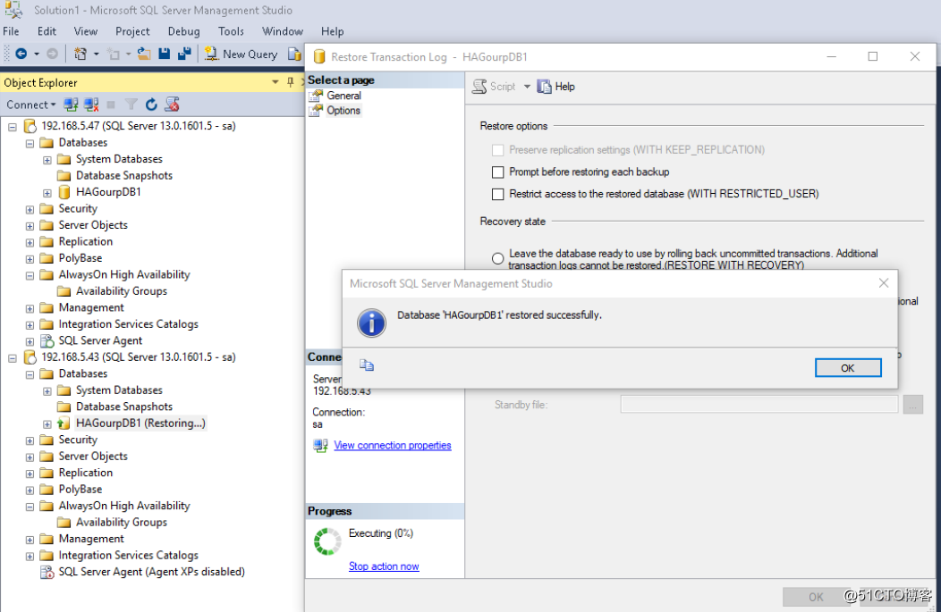Open the Help menu in the menu bar
941x612 pixels.
tap(332, 31)
